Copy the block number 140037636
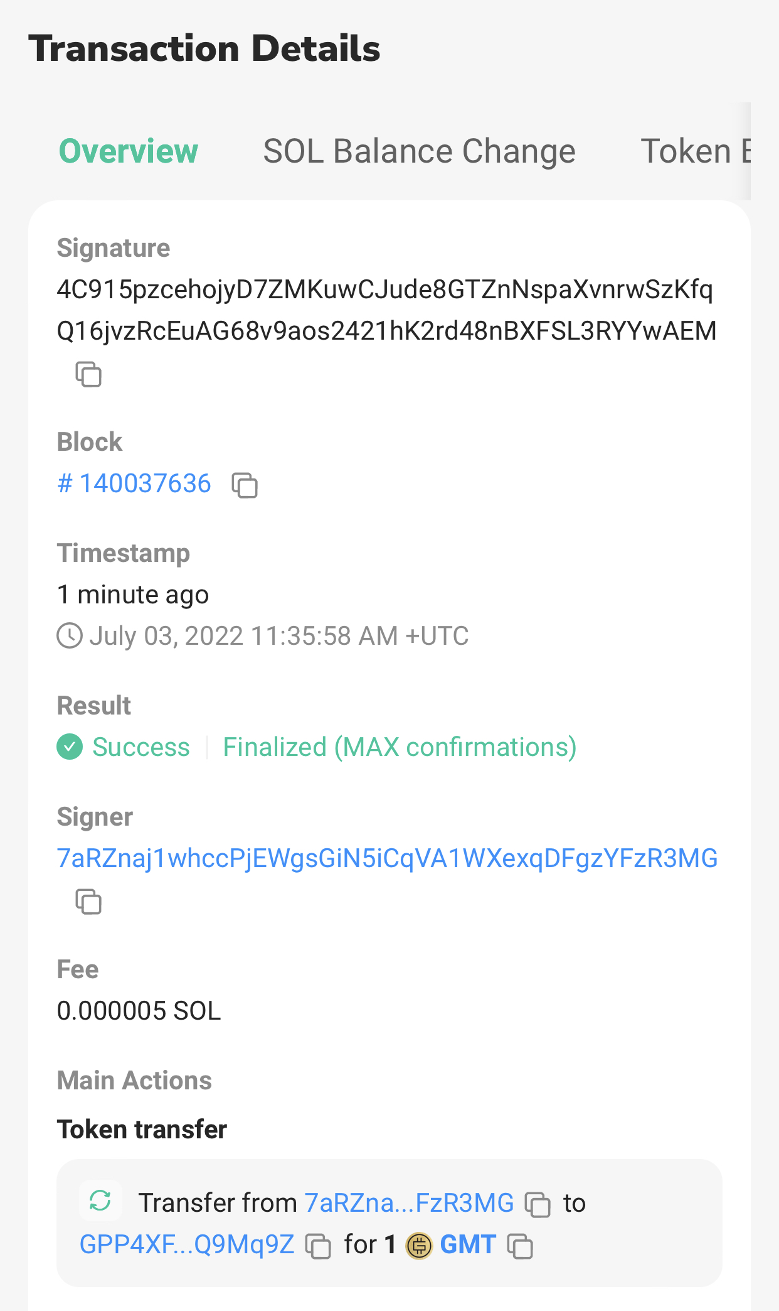This screenshot has height=1311, width=779. [245, 485]
